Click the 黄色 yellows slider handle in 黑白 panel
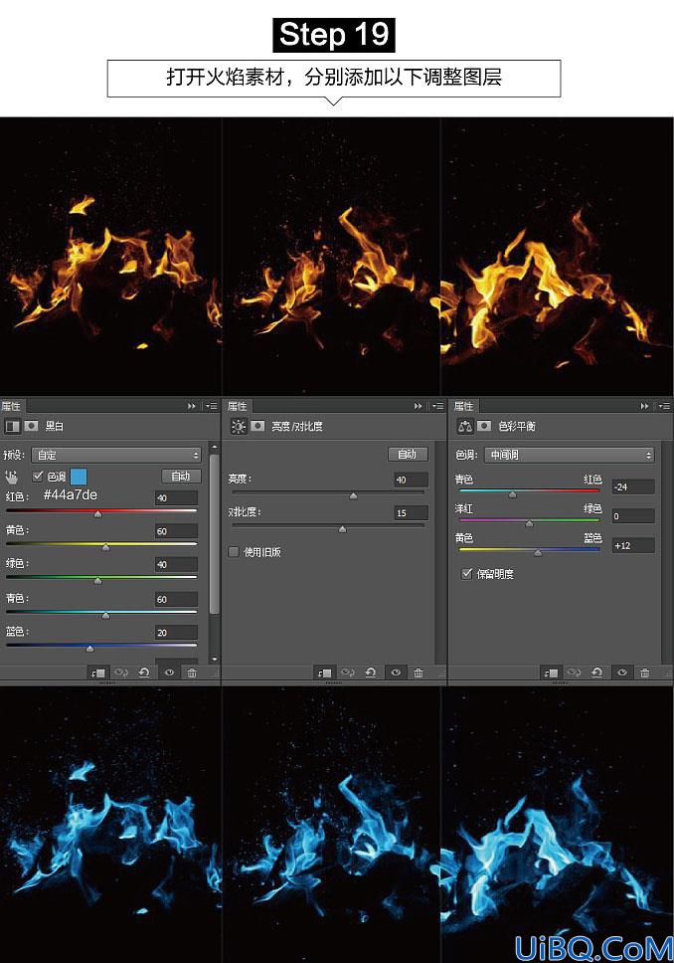 [105, 547]
